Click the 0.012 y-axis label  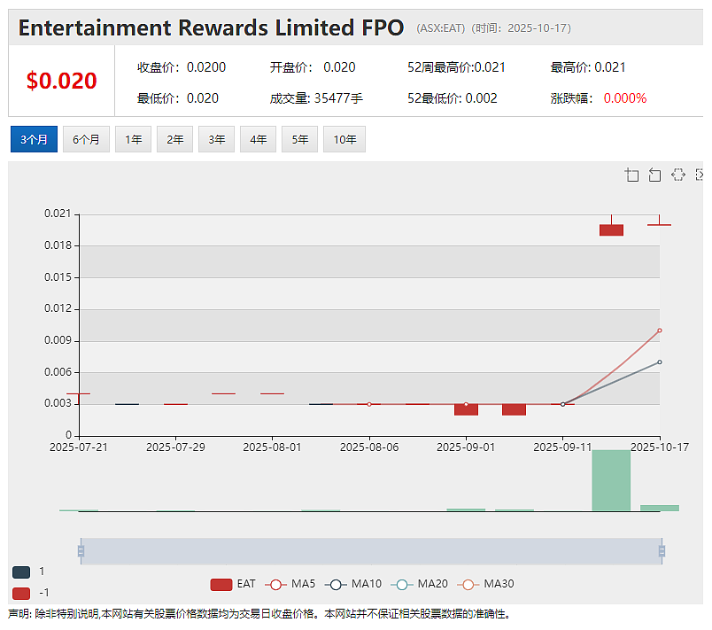58,308
